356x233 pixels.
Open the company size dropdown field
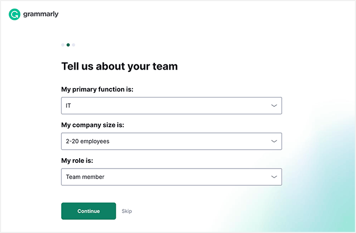(171, 141)
